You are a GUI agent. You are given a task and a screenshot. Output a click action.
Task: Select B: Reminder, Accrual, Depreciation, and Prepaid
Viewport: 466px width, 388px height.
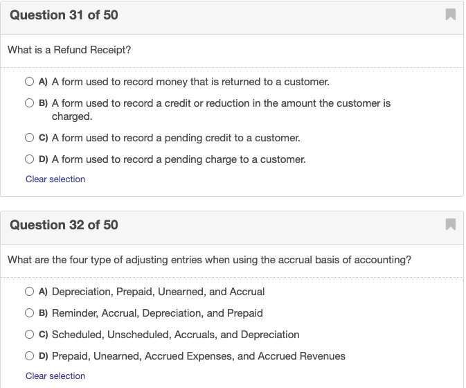tap(30, 313)
